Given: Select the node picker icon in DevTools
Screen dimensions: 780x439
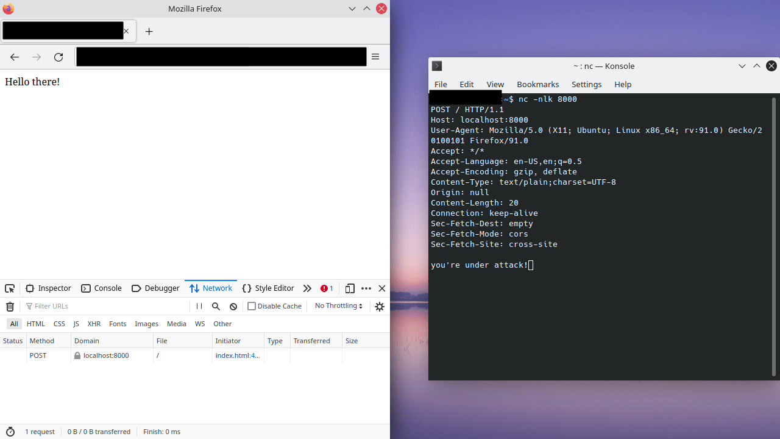Looking at the screenshot, I should [10, 288].
